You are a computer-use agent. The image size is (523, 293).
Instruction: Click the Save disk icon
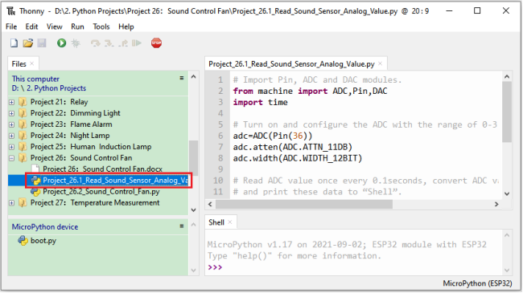[x=42, y=43]
